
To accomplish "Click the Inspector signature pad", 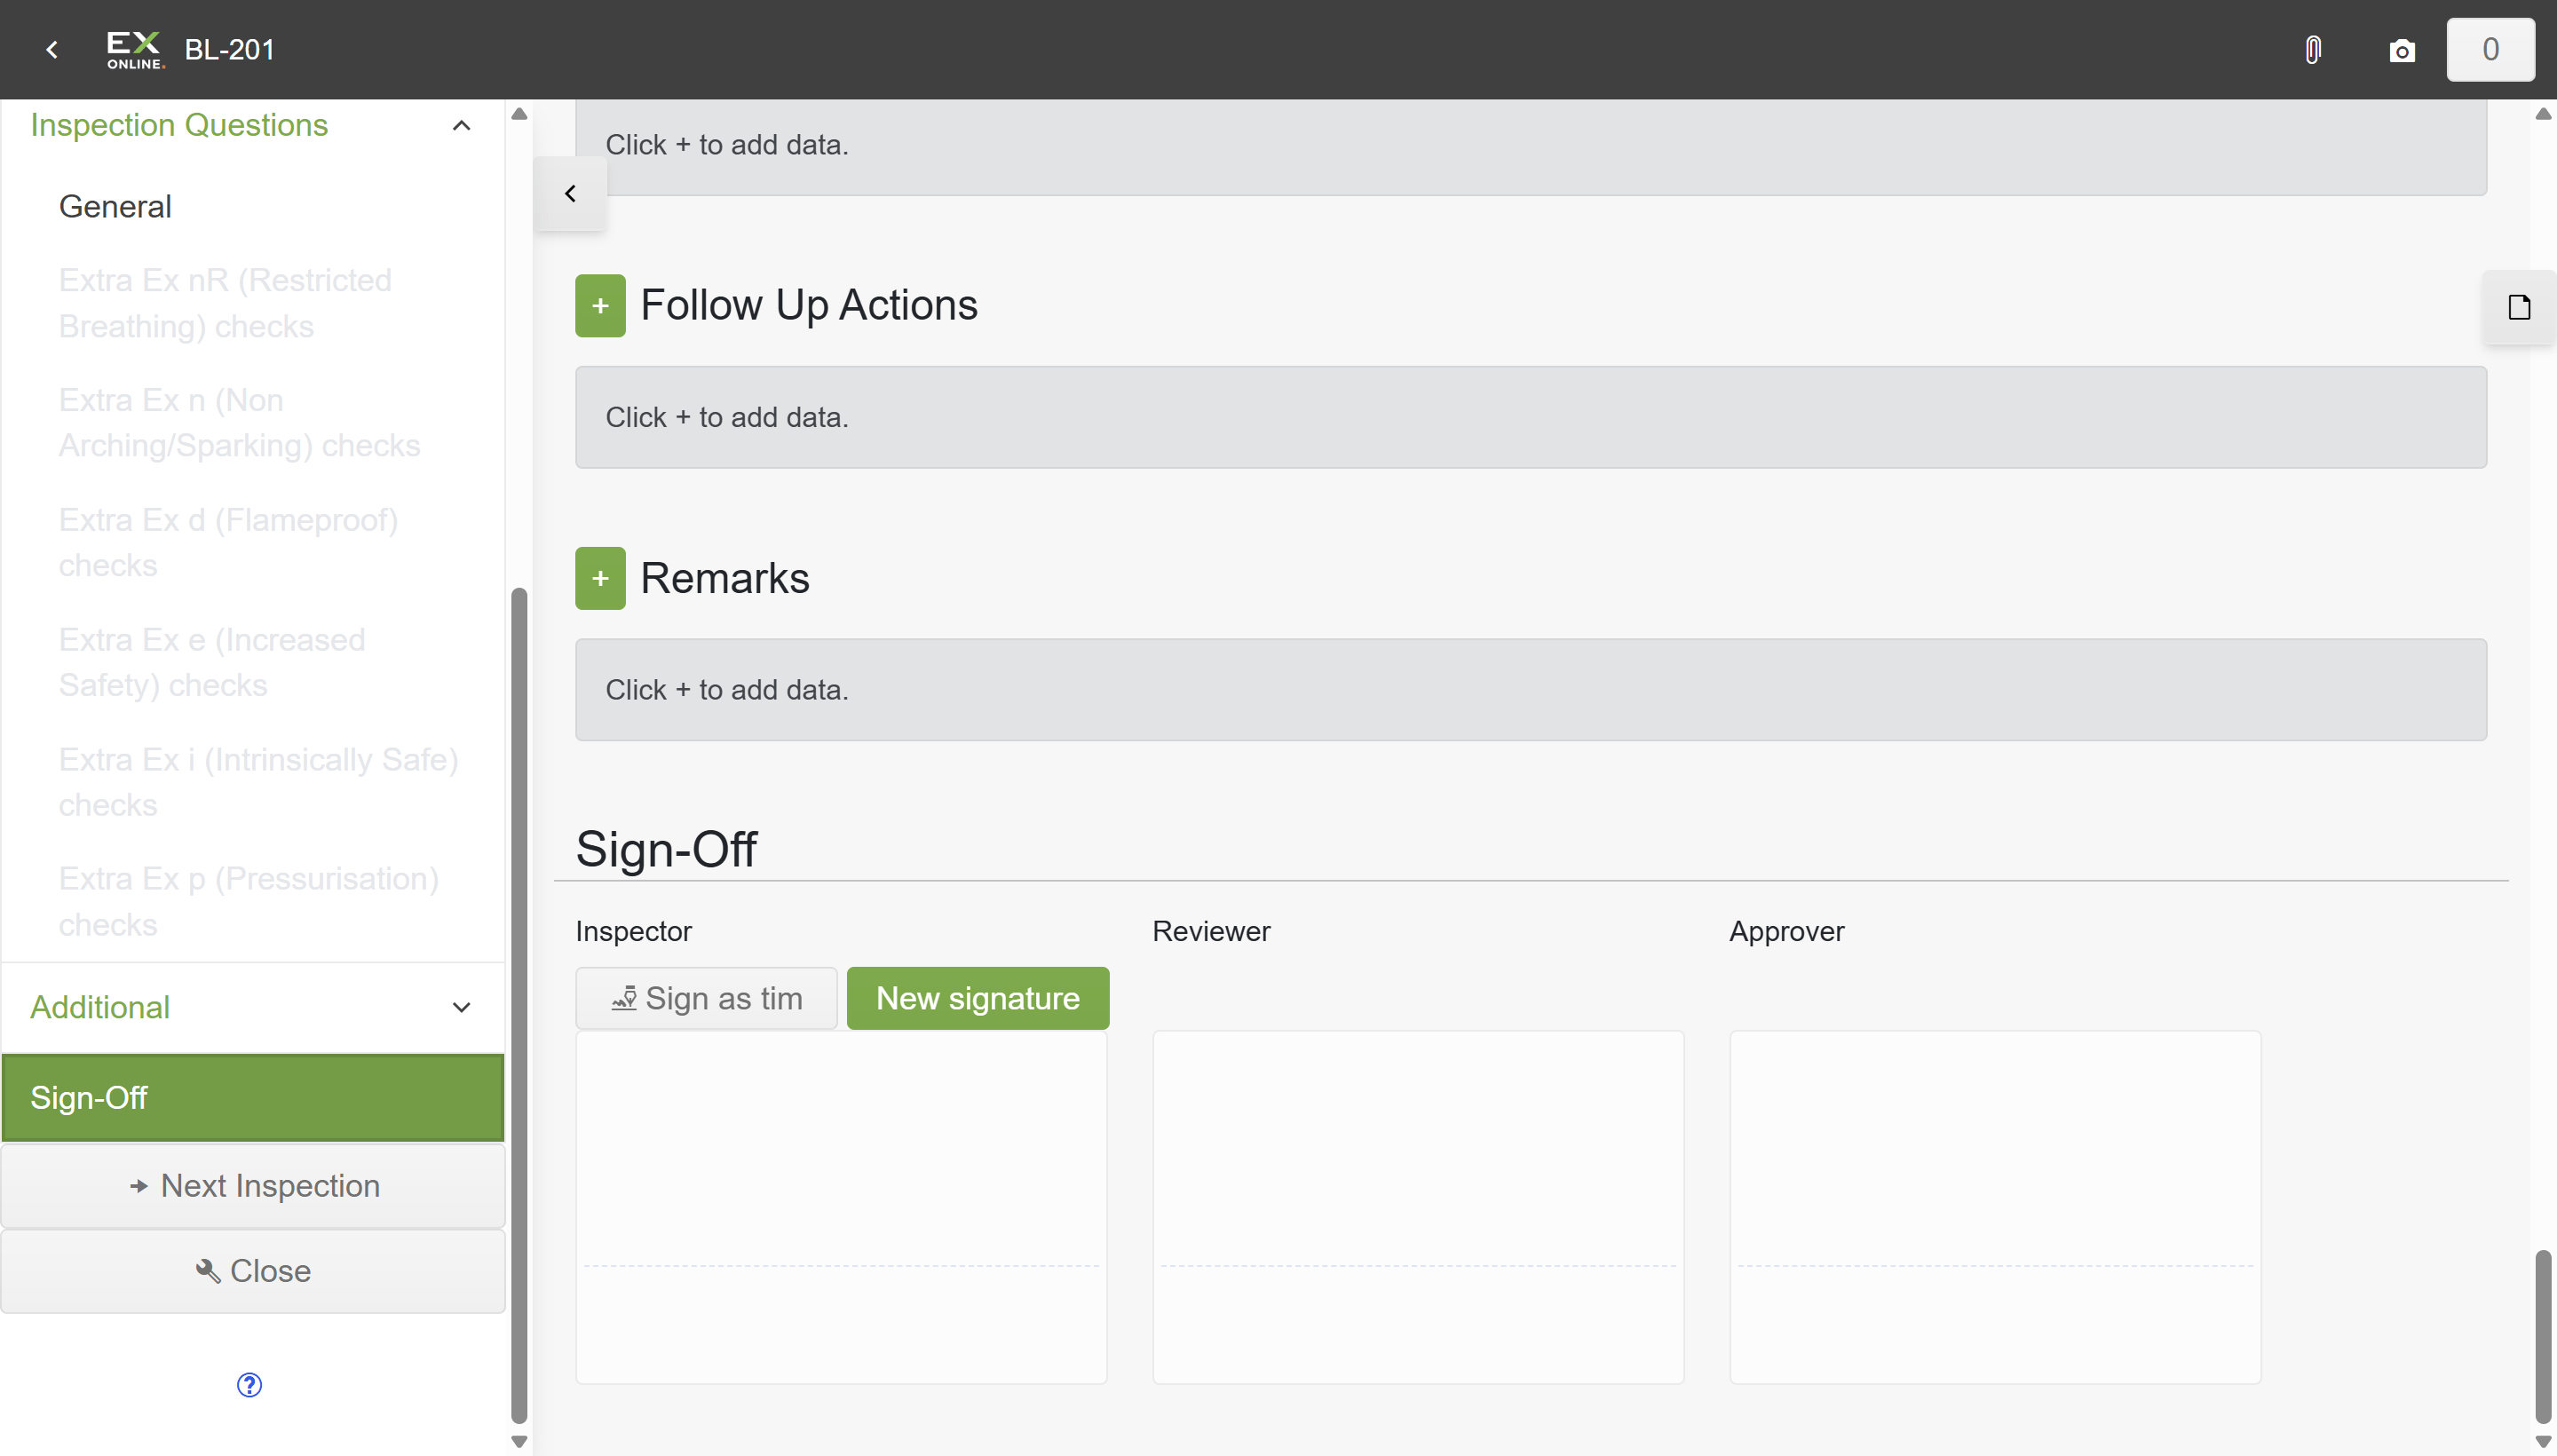I will tap(841, 1207).
